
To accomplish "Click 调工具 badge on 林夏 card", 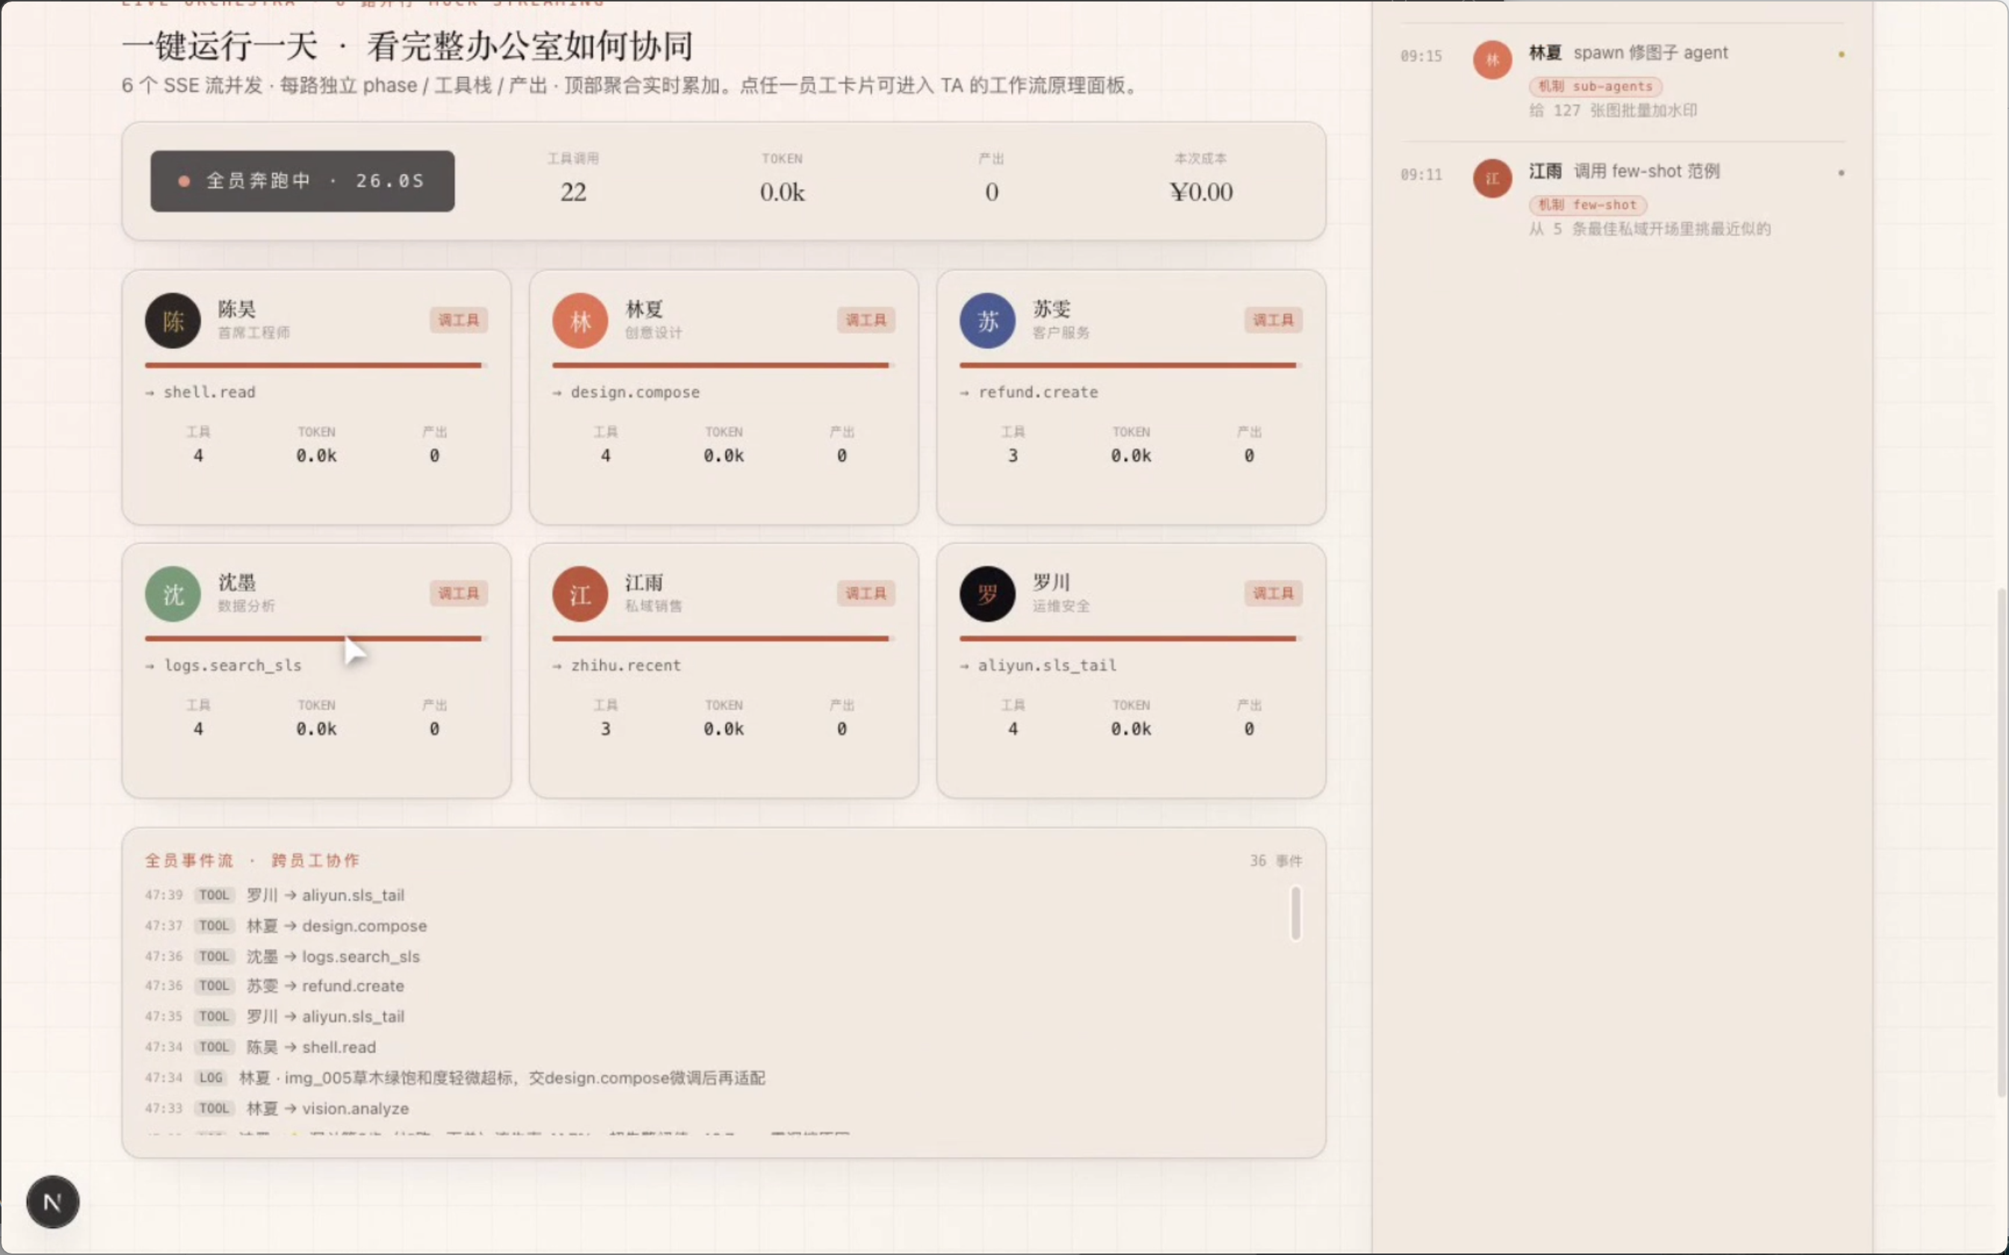I will 865,320.
